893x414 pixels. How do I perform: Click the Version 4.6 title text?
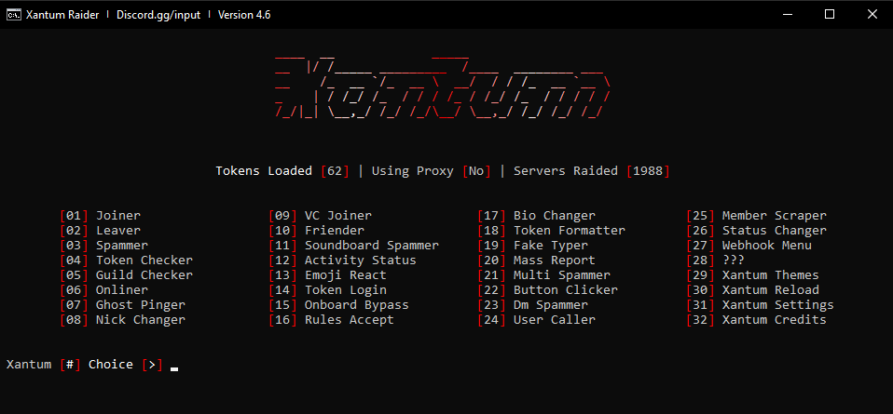click(244, 15)
